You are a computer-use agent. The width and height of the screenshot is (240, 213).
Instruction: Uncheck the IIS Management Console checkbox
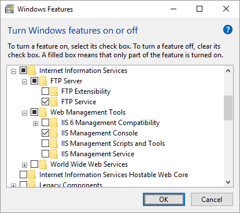click(x=45, y=133)
